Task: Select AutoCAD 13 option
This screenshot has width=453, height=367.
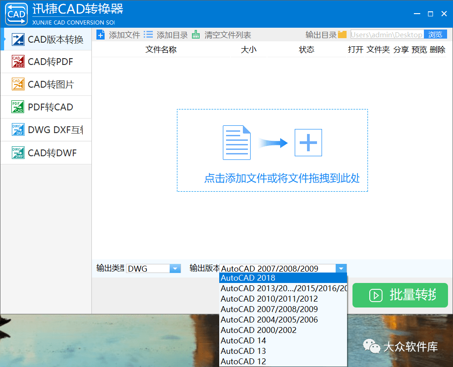Action: click(283, 351)
